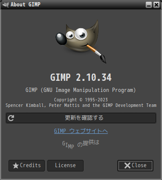162x180 pixels.
Task: Open the Credits dialog
Action: (x=26, y=165)
